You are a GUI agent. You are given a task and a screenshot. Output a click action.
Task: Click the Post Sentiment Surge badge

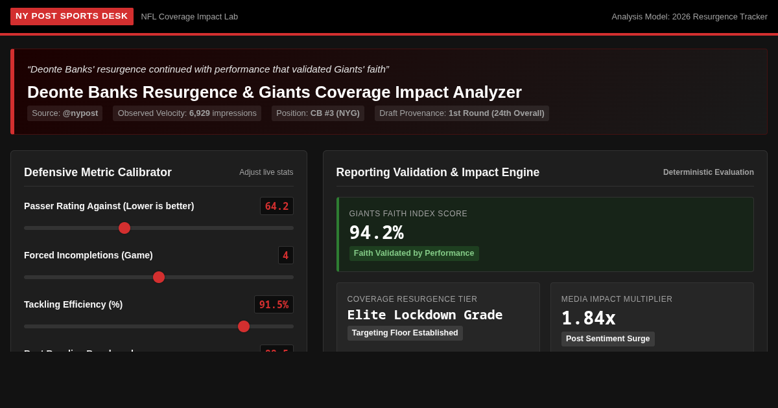point(608,339)
